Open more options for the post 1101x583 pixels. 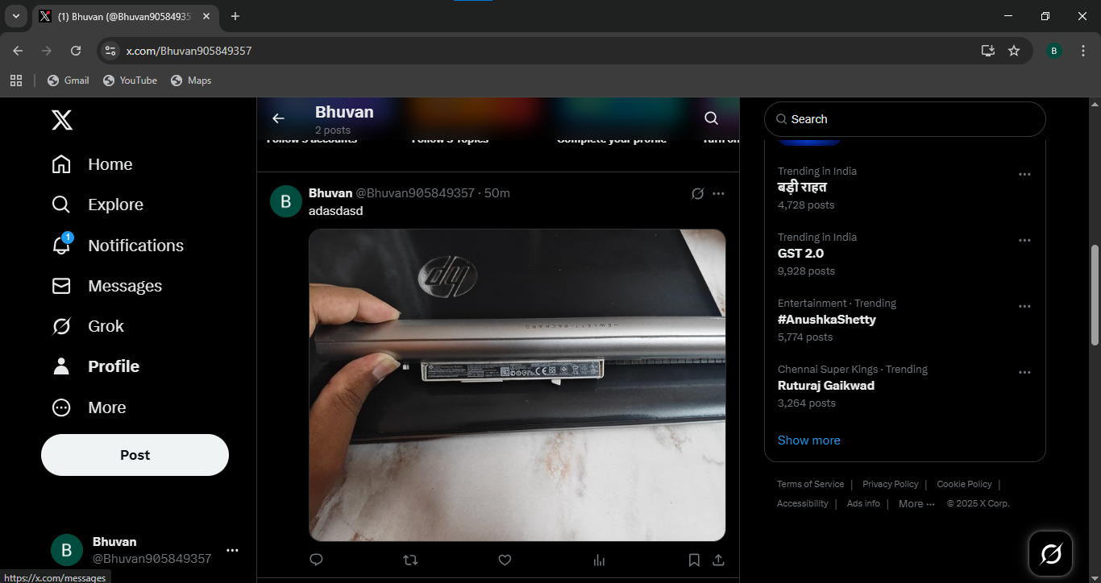click(718, 193)
